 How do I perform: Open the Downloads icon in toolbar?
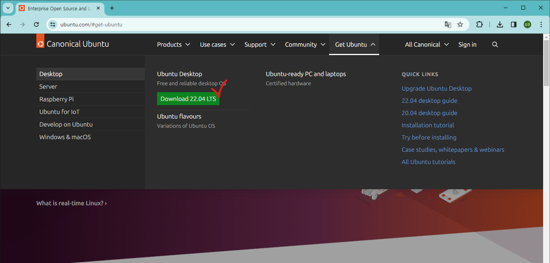point(500,24)
